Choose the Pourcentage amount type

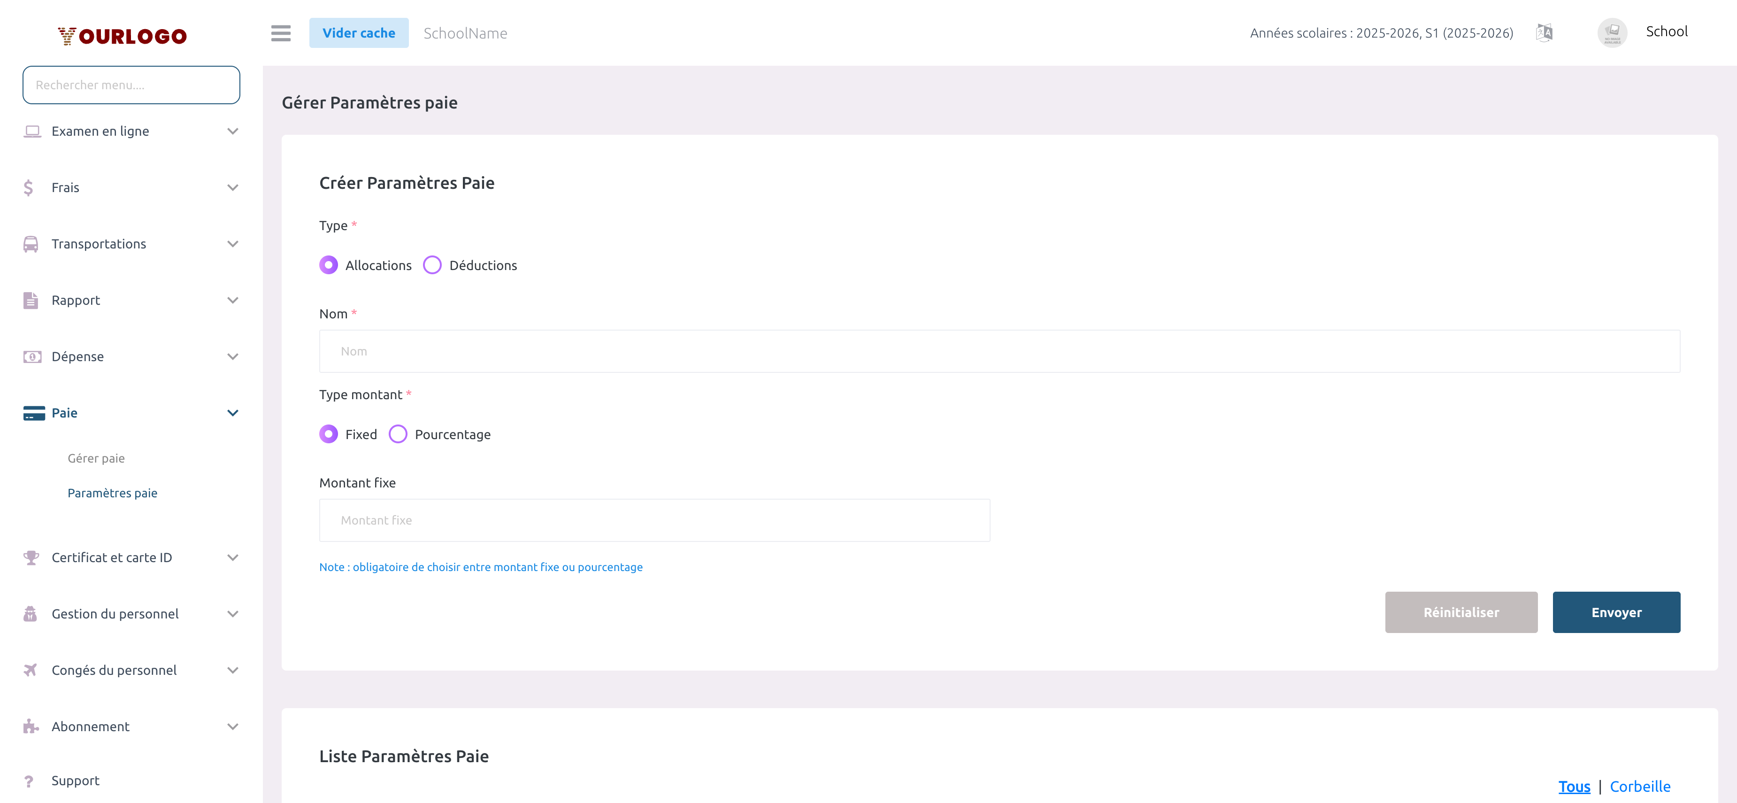click(398, 434)
